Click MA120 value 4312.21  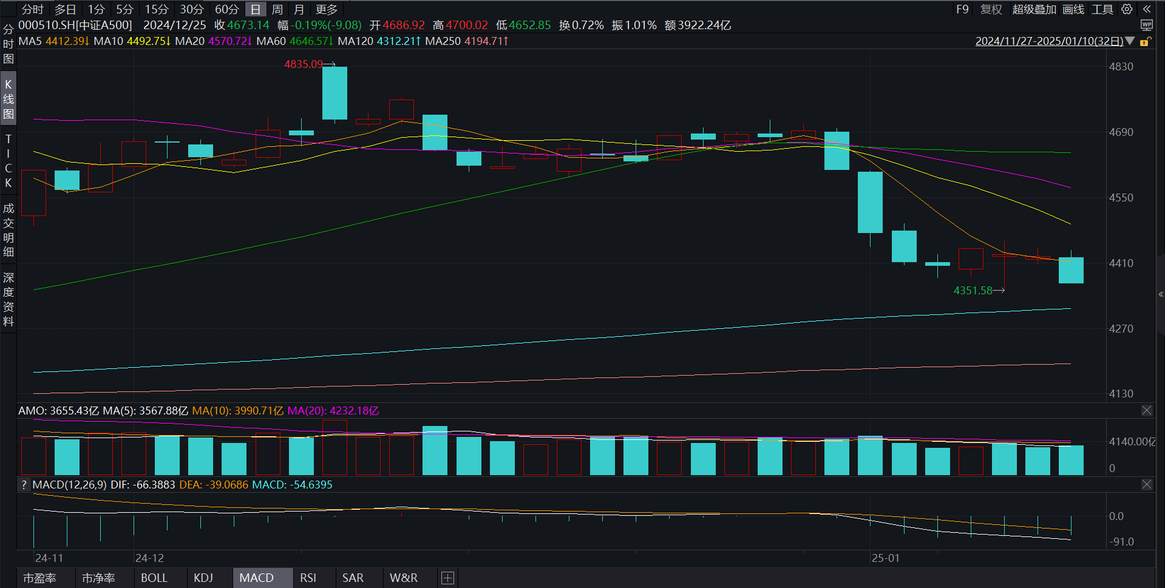coord(399,41)
